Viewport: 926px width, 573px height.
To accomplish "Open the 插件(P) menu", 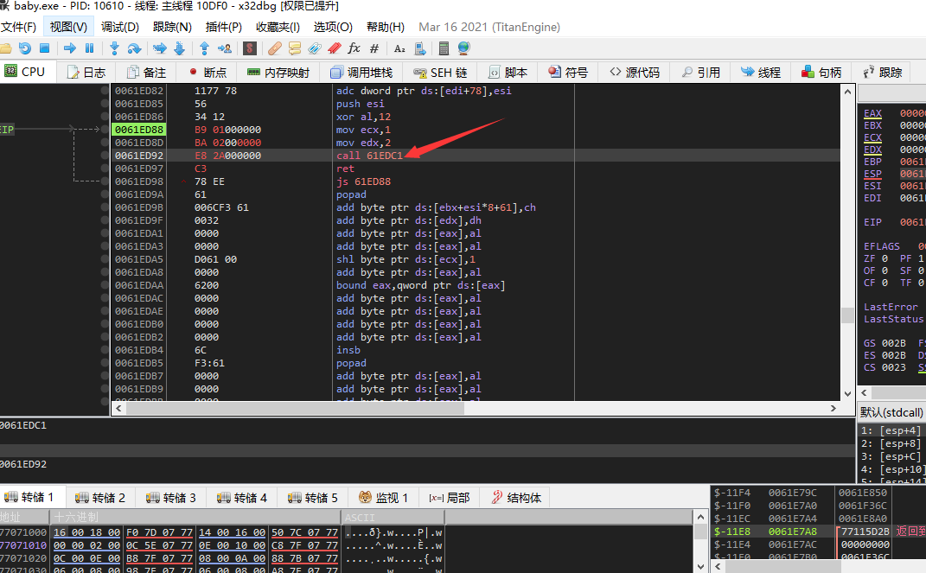I will click(x=224, y=27).
